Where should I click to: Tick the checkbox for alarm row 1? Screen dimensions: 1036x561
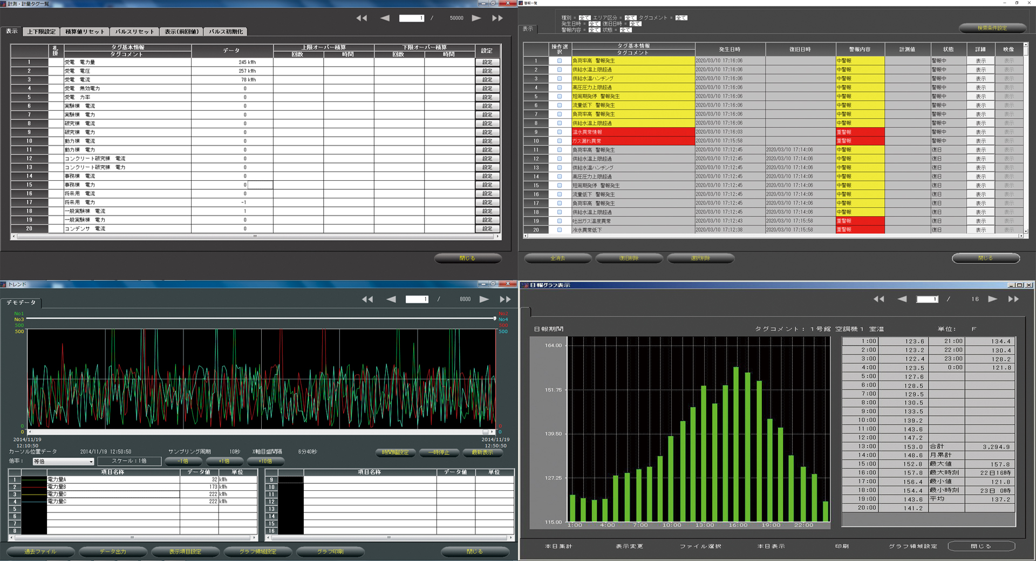point(560,61)
